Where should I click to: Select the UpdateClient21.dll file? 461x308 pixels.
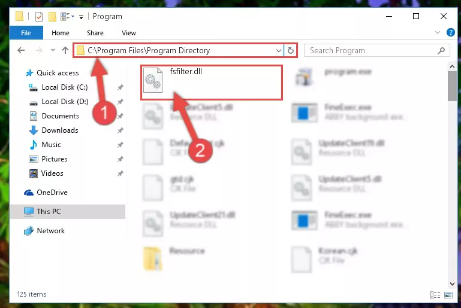point(189,223)
